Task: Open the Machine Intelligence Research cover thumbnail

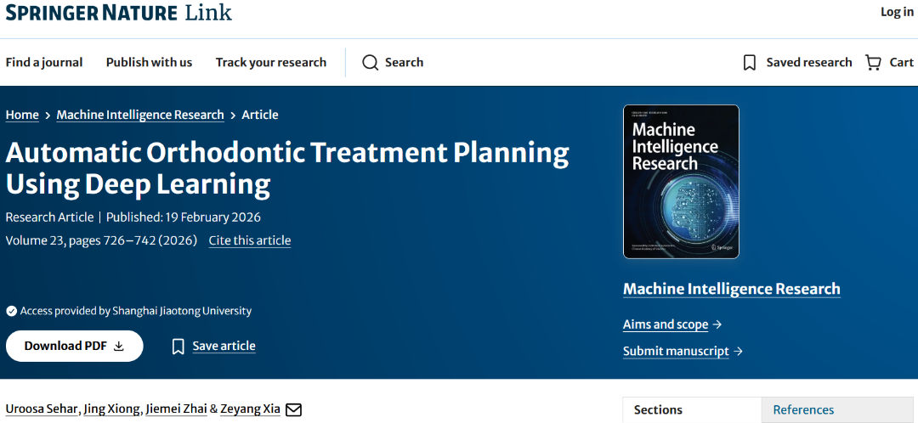Action: (681, 182)
